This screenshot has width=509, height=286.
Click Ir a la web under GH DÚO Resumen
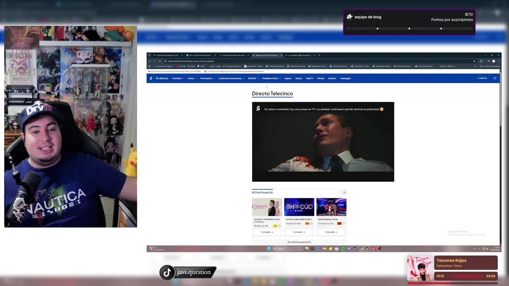point(299,232)
